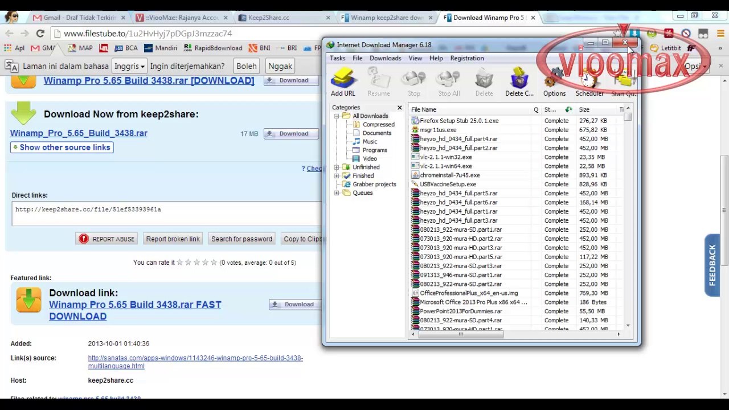Open the MAP bookmark
This screenshot has height=410, width=729.
click(80, 48)
